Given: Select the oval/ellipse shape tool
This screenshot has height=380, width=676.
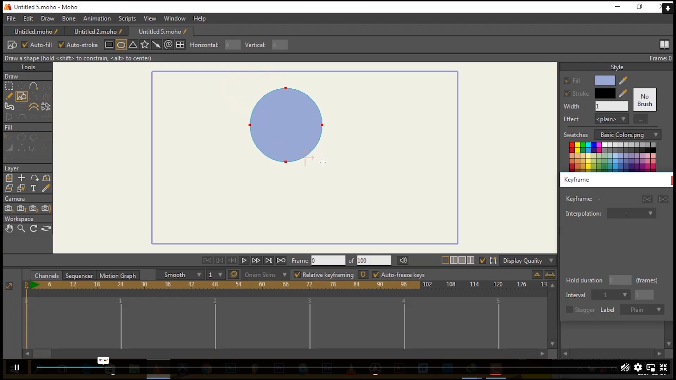Looking at the screenshot, I should (121, 45).
